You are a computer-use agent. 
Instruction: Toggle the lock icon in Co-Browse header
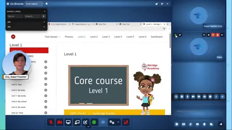point(157,4)
